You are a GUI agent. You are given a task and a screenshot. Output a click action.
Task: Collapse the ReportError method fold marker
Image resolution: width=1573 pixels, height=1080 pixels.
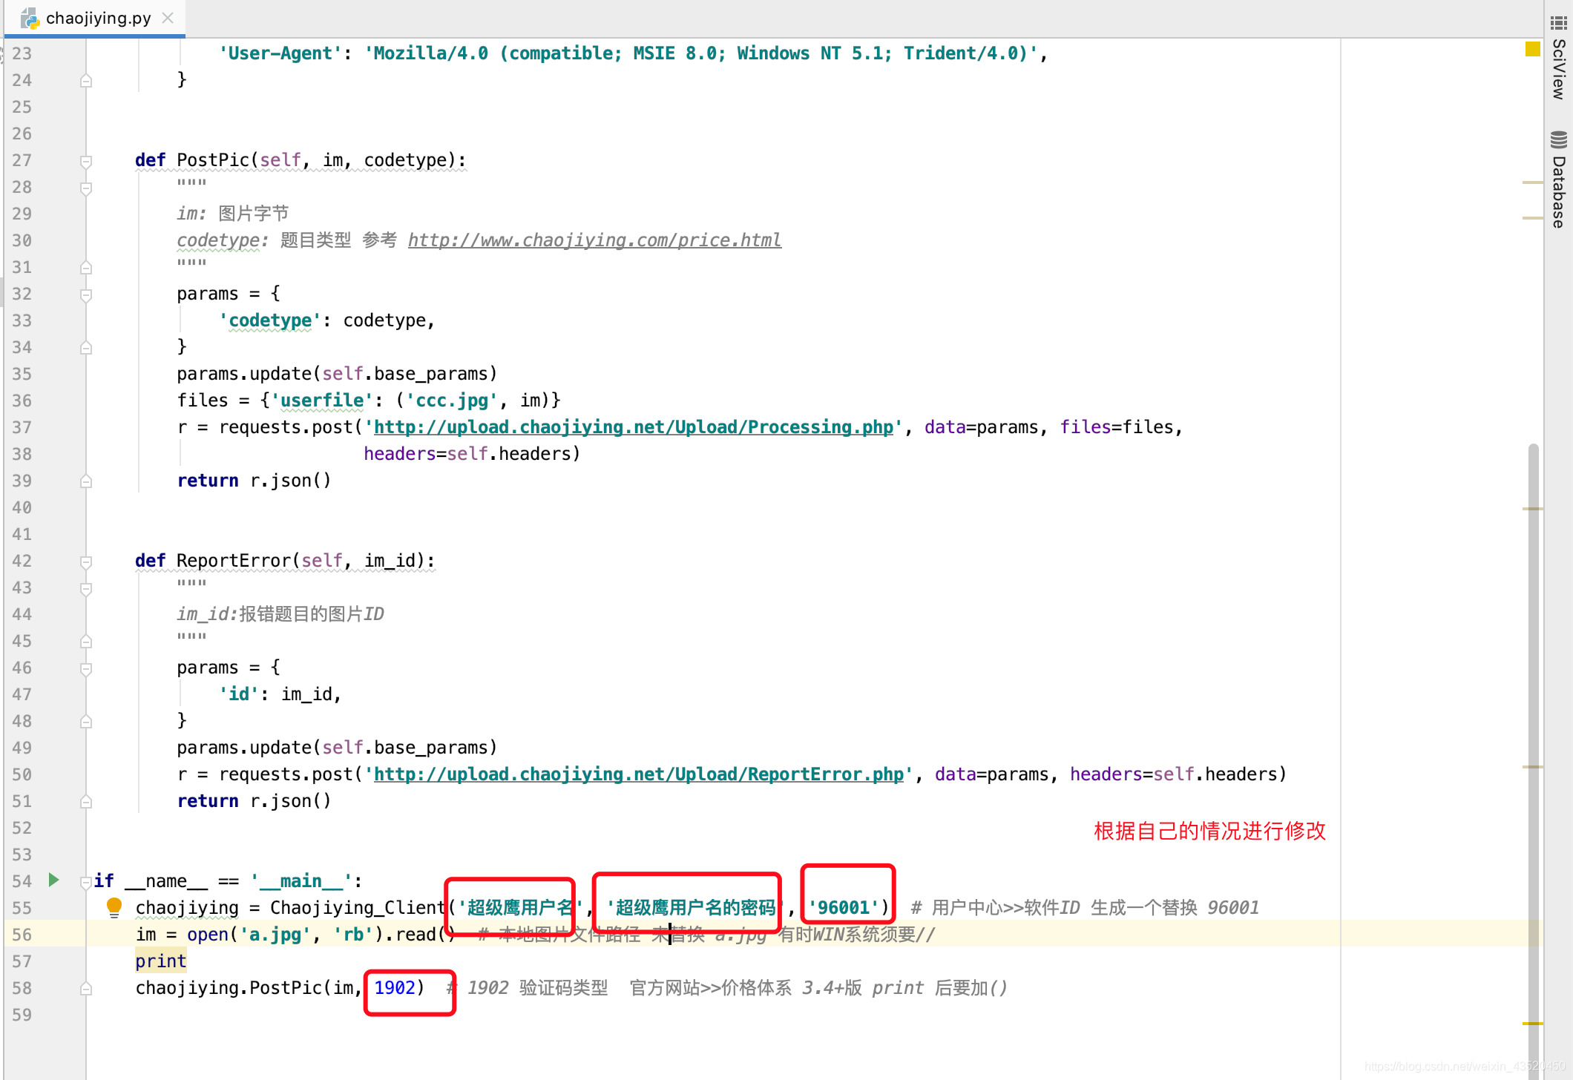(x=86, y=562)
